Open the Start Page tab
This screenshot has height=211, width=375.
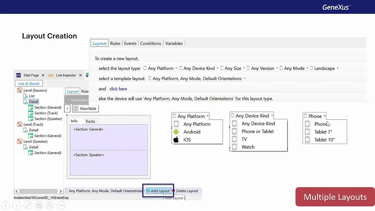point(31,75)
